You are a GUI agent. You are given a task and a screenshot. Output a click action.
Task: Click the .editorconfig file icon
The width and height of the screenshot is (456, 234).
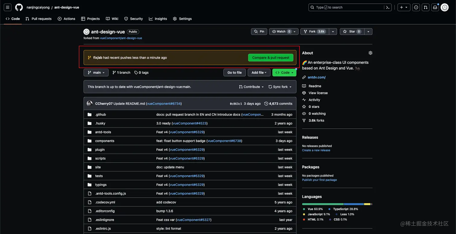coord(90,211)
